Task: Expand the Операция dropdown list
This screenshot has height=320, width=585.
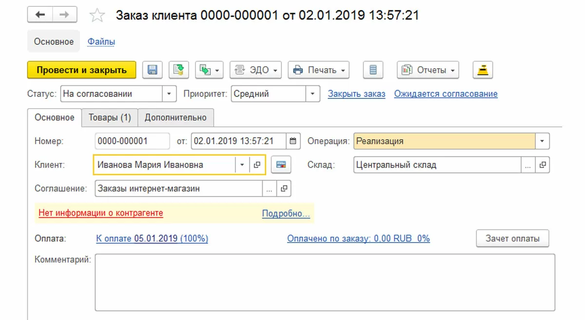Action: click(x=542, y=141)
